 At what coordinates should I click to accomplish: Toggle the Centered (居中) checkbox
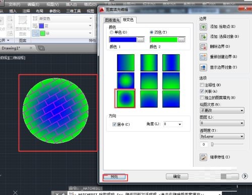click(x=114, y=124)
